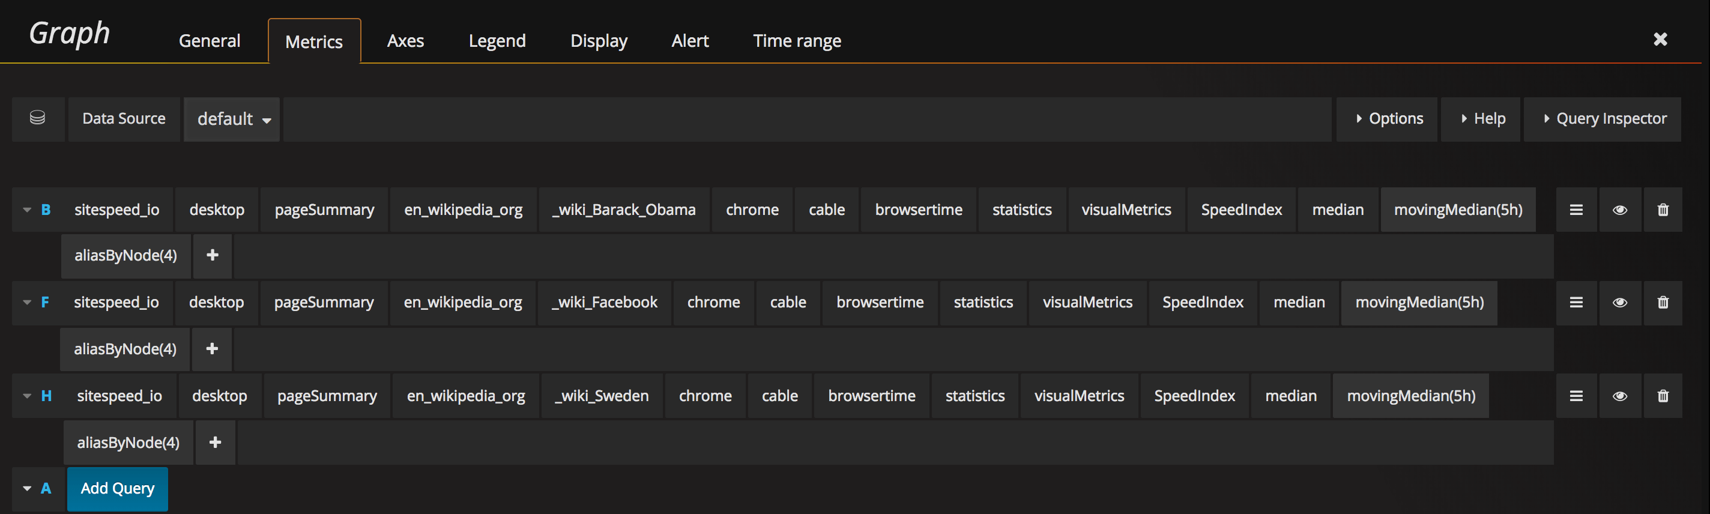The image size is (1710, 514).
Task: Switch to the Axes tab
Action: click(405, 41)
